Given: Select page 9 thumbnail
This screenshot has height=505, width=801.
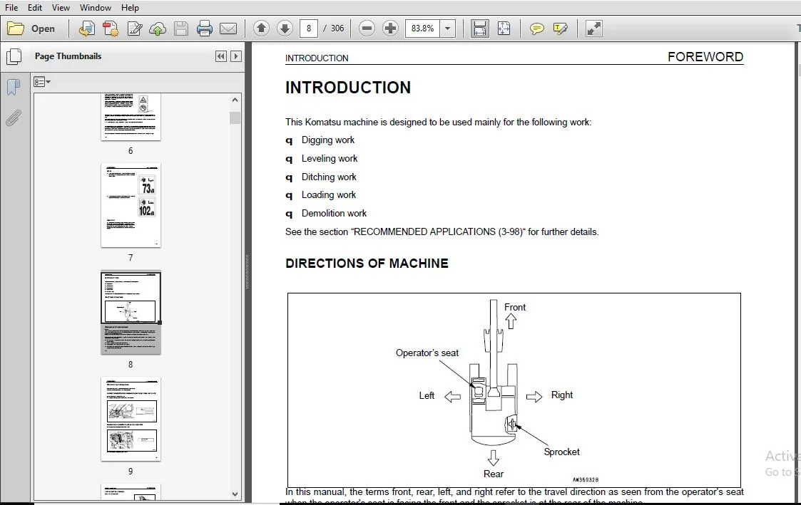Looking at the screenshot, I should [x=131, y=419].
